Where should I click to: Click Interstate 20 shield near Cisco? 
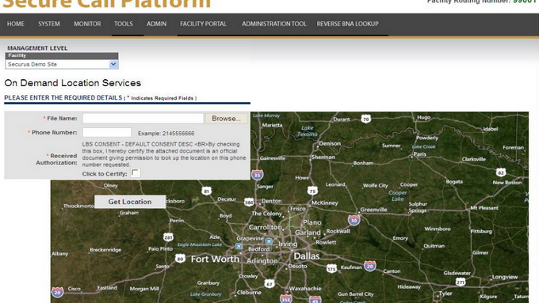click(x=57, y=292)
